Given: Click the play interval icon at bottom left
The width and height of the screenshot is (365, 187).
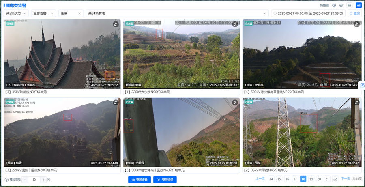Looking at the screenshot, I should [6, 180].
